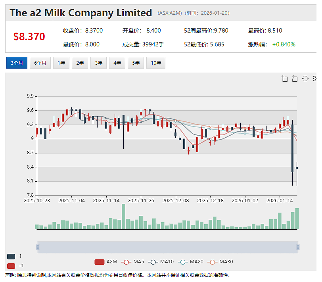Click the 52周最高价:9.780 value

click(x=206, y=31)
